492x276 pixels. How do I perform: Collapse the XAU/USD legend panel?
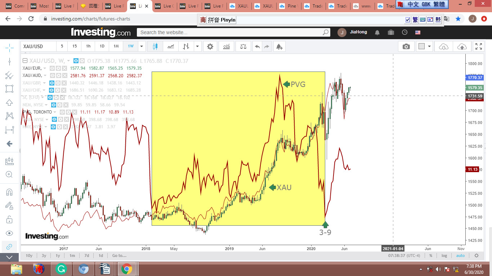coord(25,61)
